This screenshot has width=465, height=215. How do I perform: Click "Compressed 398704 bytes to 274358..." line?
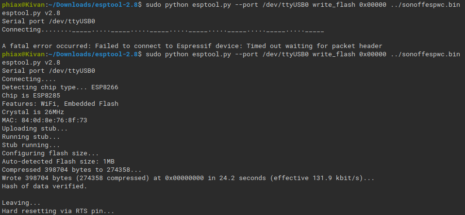click(72, 169)
